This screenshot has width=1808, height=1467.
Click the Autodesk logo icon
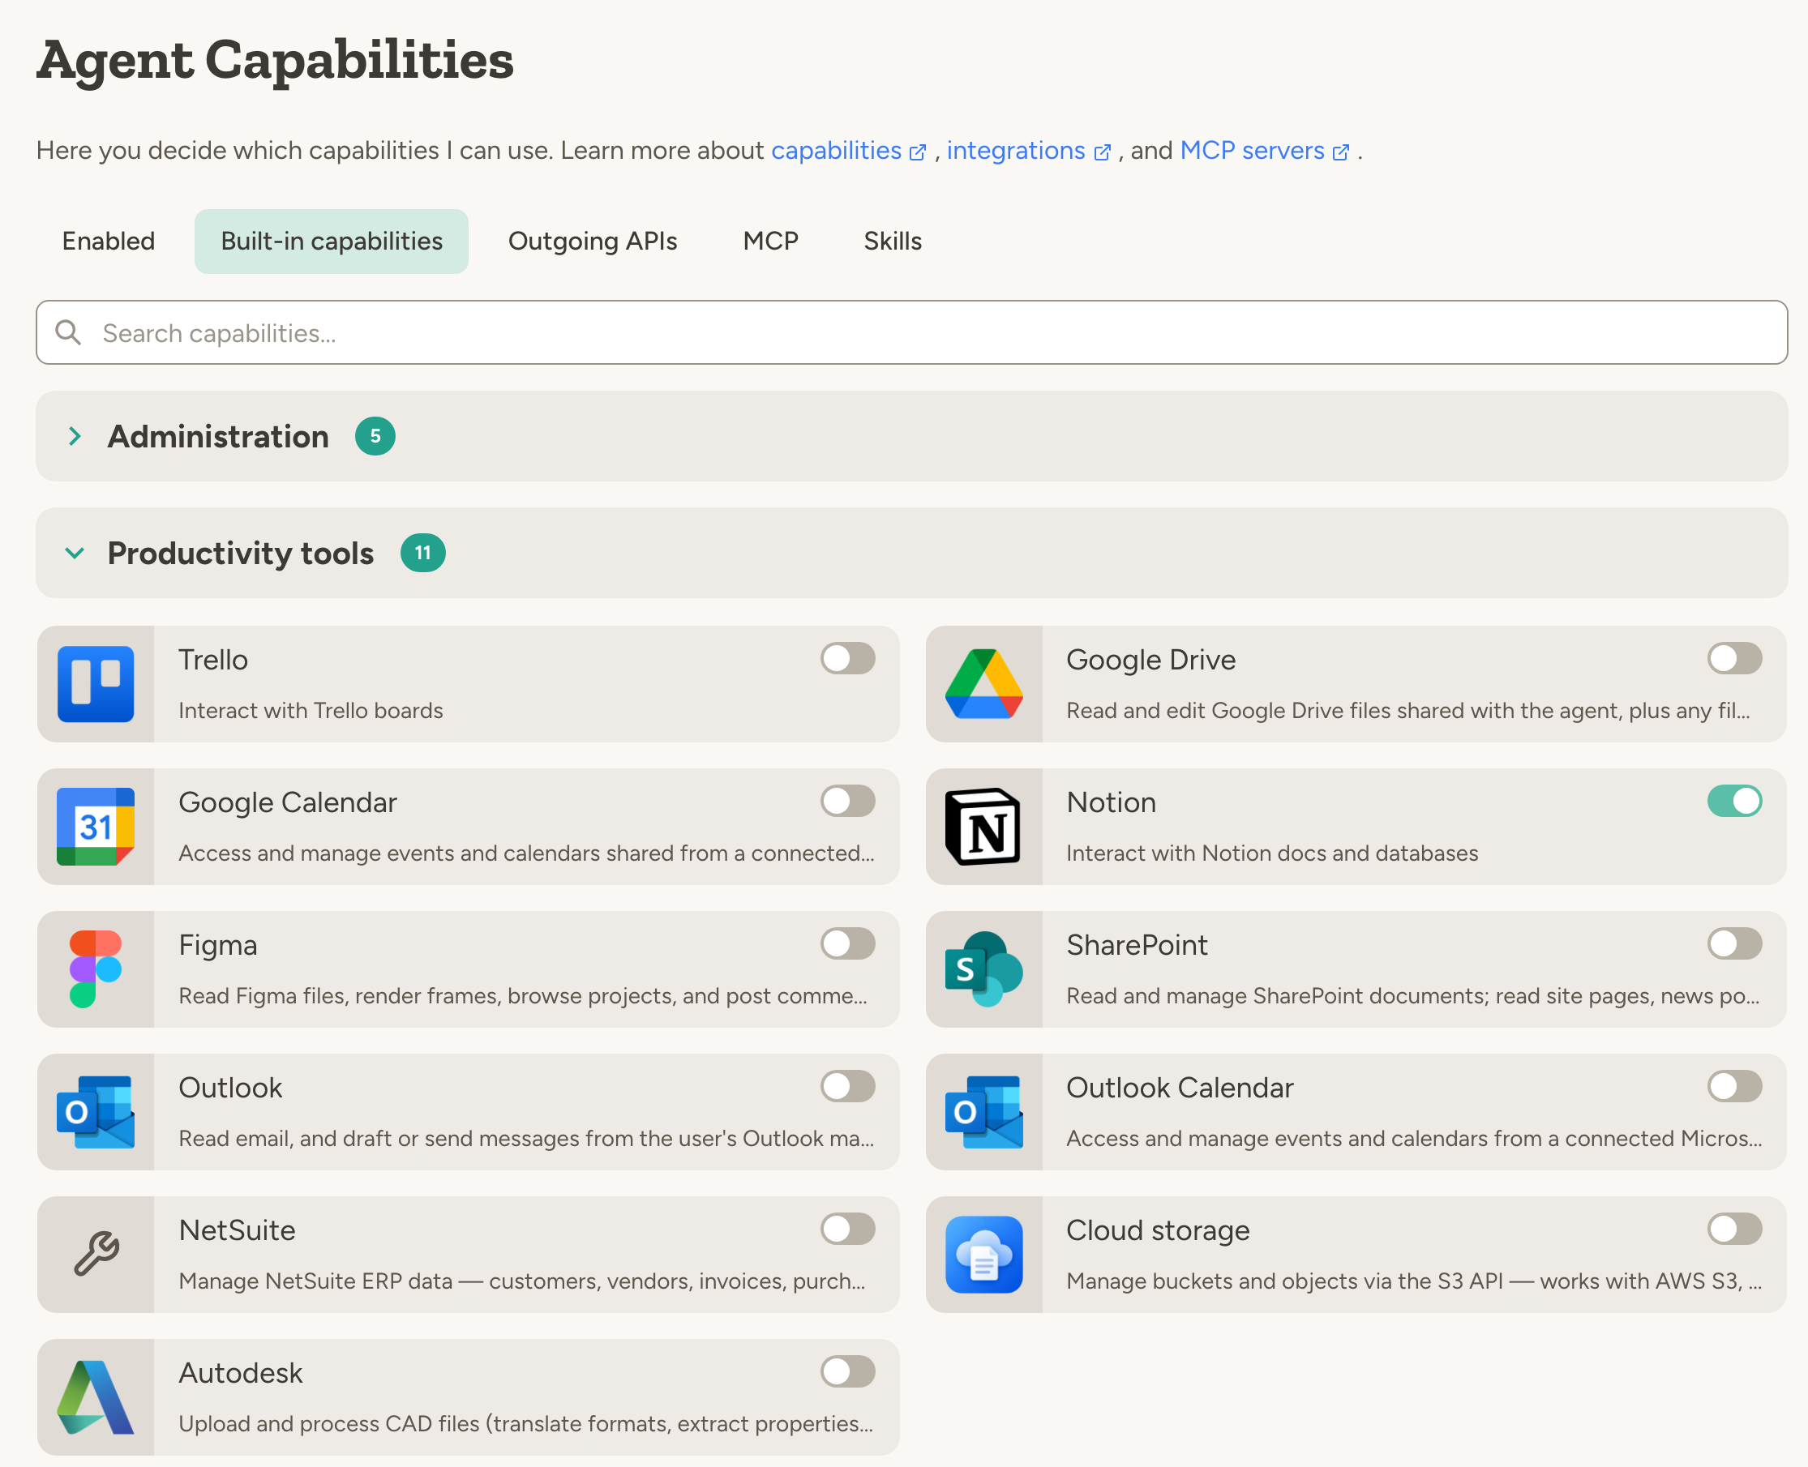pyautogui.click(x=96, y=1396)
